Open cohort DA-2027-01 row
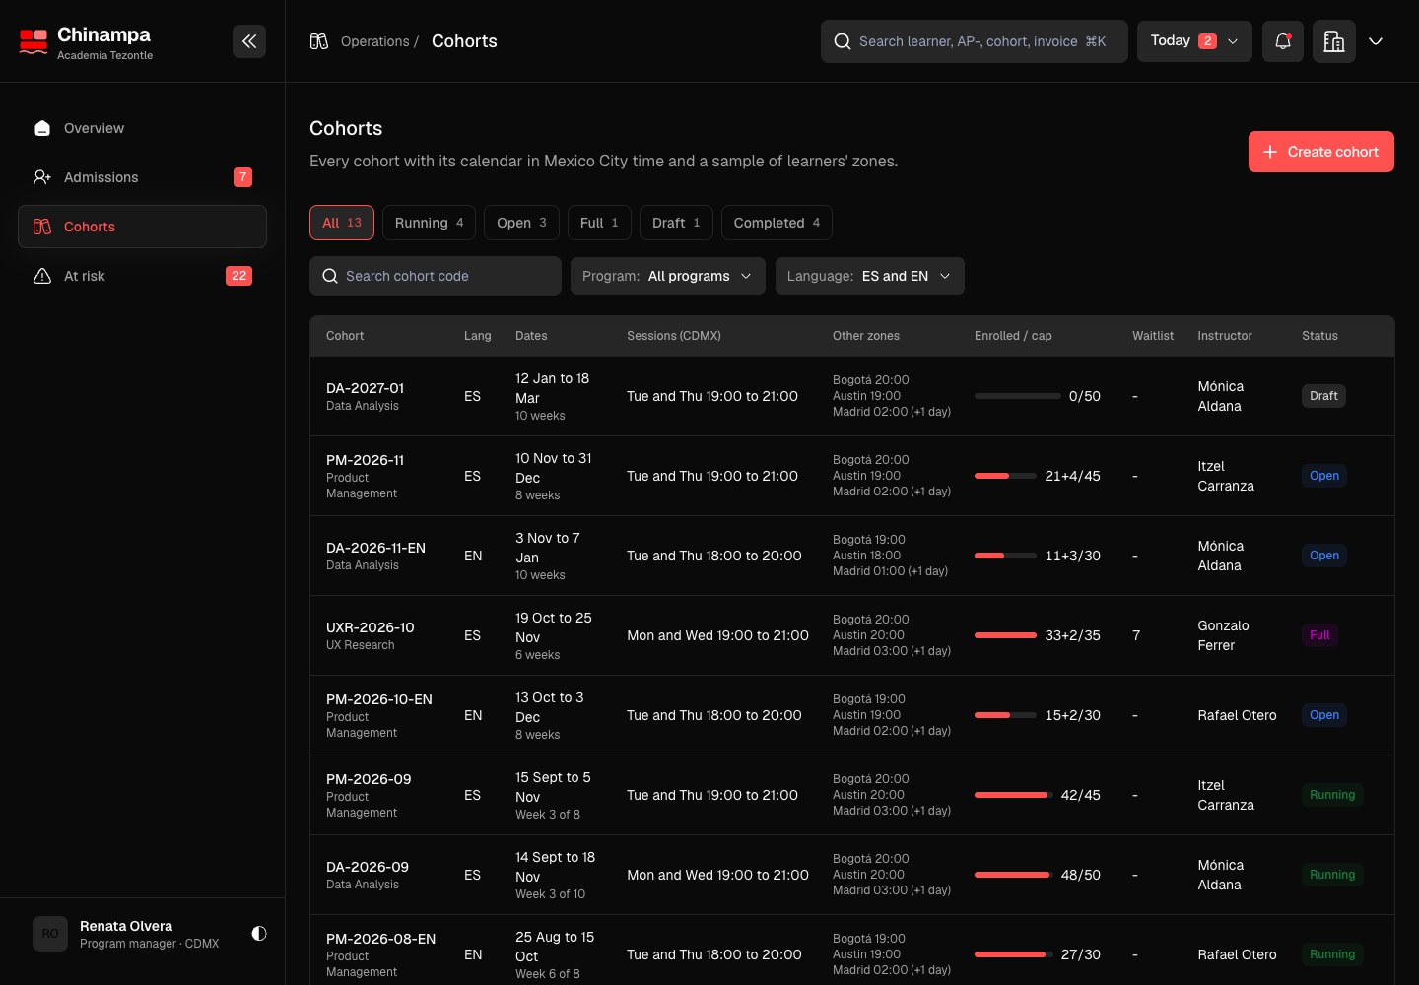This screenshot has width=1419, height=985. [x=852, y=396]
